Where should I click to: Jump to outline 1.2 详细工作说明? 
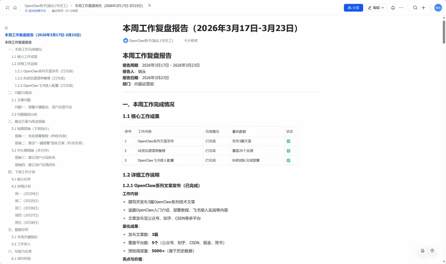pyautogui.click(x=24, y=64)
